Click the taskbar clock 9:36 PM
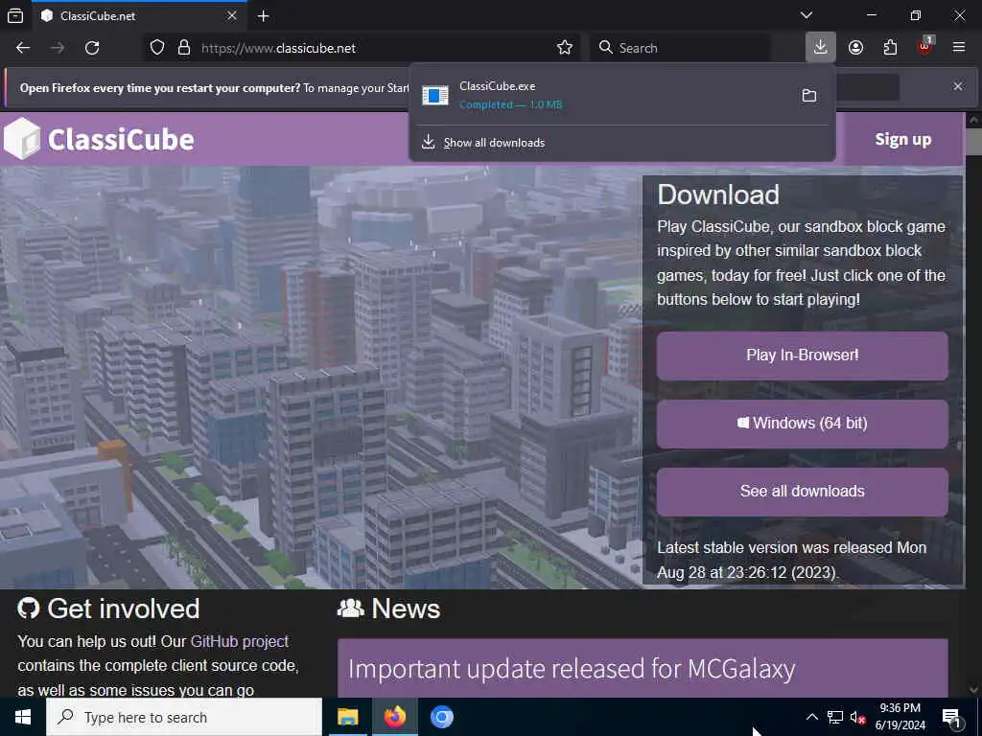Image resolution: width=982 pixels, height=736 pixels. click(x=900, y=708)
